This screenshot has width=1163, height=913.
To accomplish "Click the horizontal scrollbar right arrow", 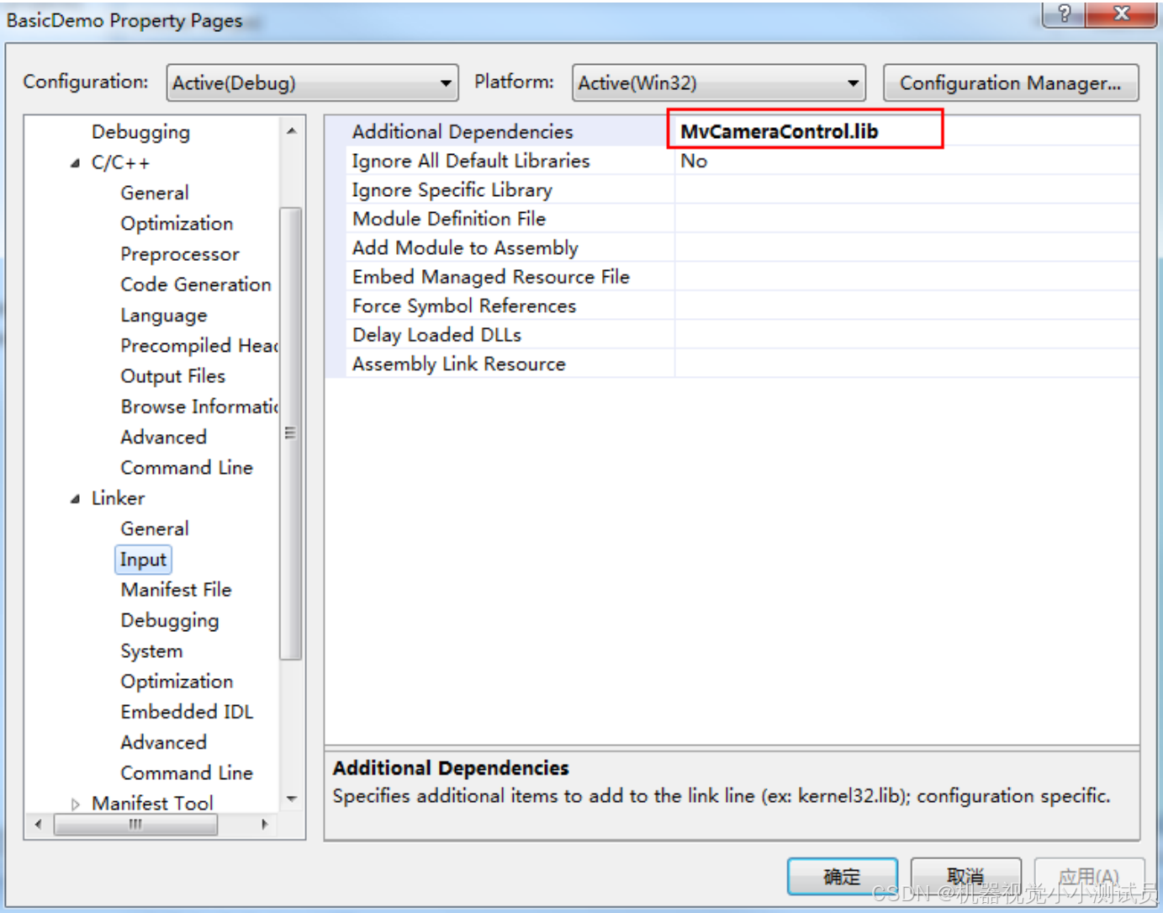I will (263, 825).
